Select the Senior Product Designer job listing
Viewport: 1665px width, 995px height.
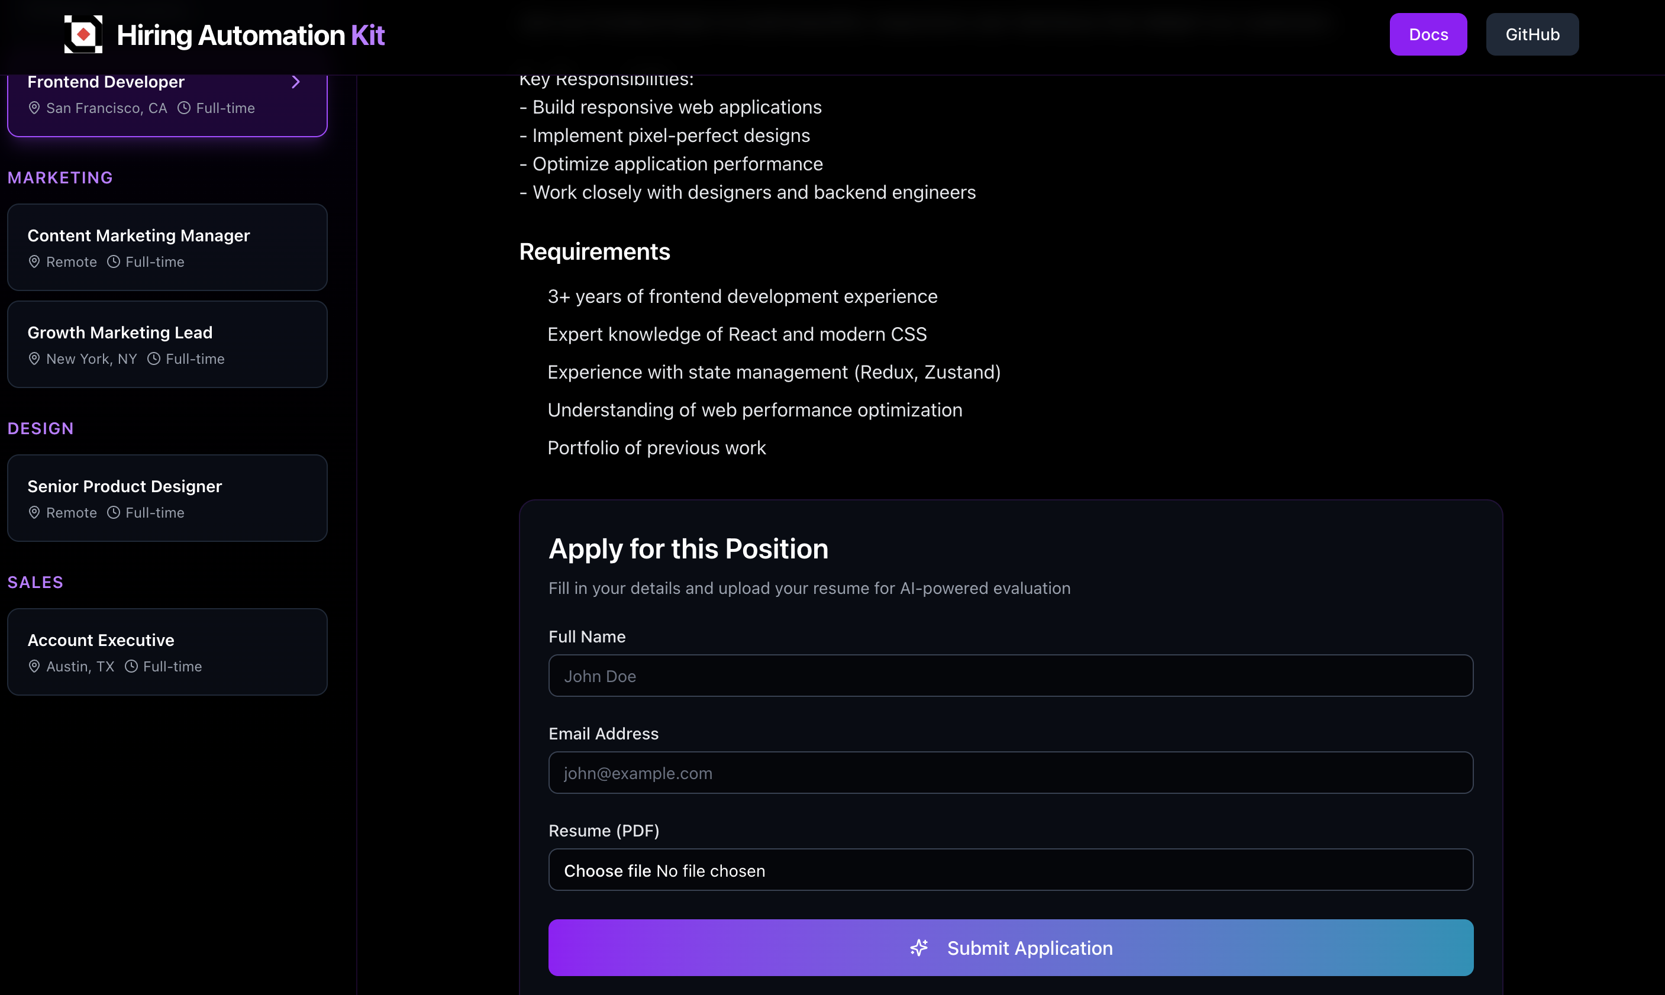point(167,497)
